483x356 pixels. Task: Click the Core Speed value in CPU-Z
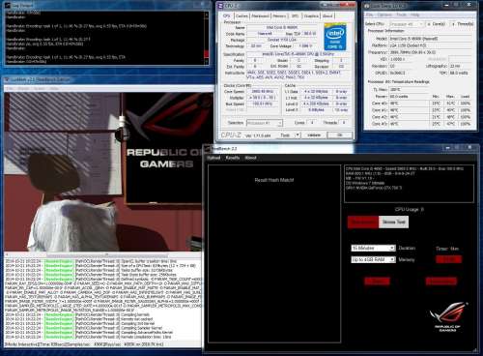pyautogui.click(x=263, y=92)
